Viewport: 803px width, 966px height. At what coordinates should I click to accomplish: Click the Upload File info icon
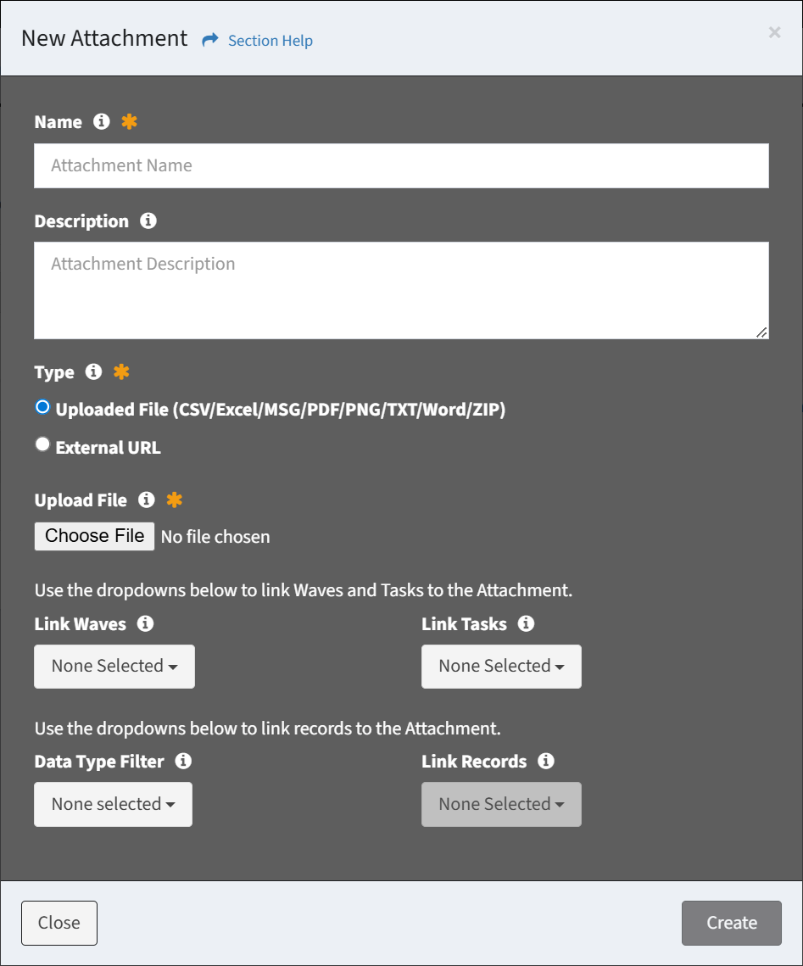click(x=147, y=500)
